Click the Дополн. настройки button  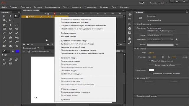[165, 65]
